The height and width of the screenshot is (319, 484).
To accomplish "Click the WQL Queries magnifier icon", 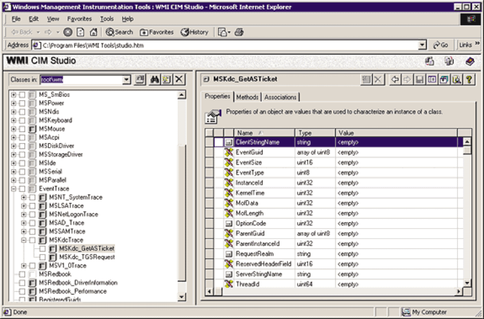I will pyautogui.click(x=457, y=80).
